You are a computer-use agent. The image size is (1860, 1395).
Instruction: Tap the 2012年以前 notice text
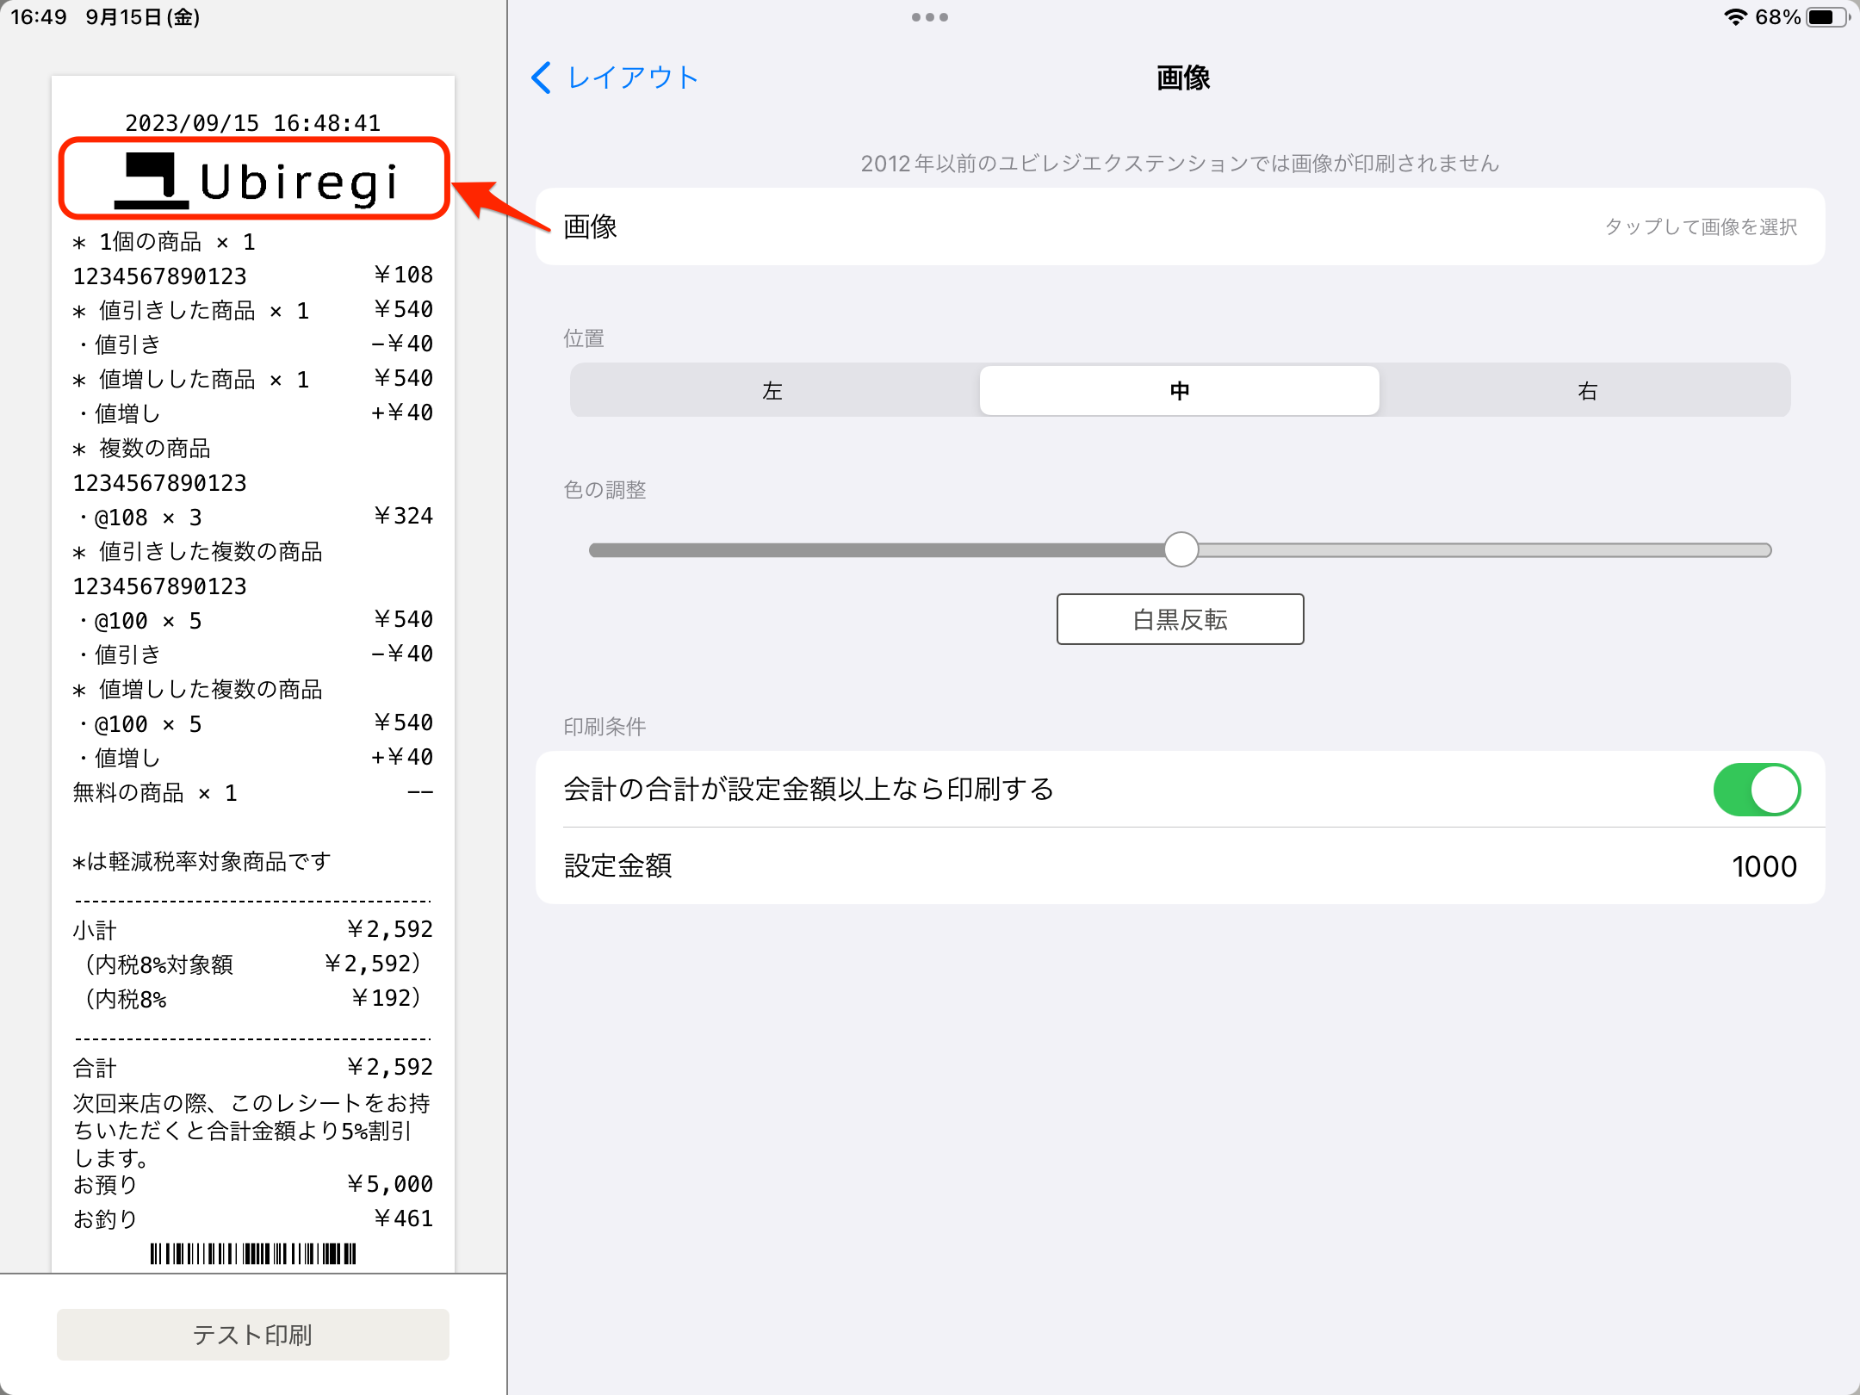pos(1180,164)
